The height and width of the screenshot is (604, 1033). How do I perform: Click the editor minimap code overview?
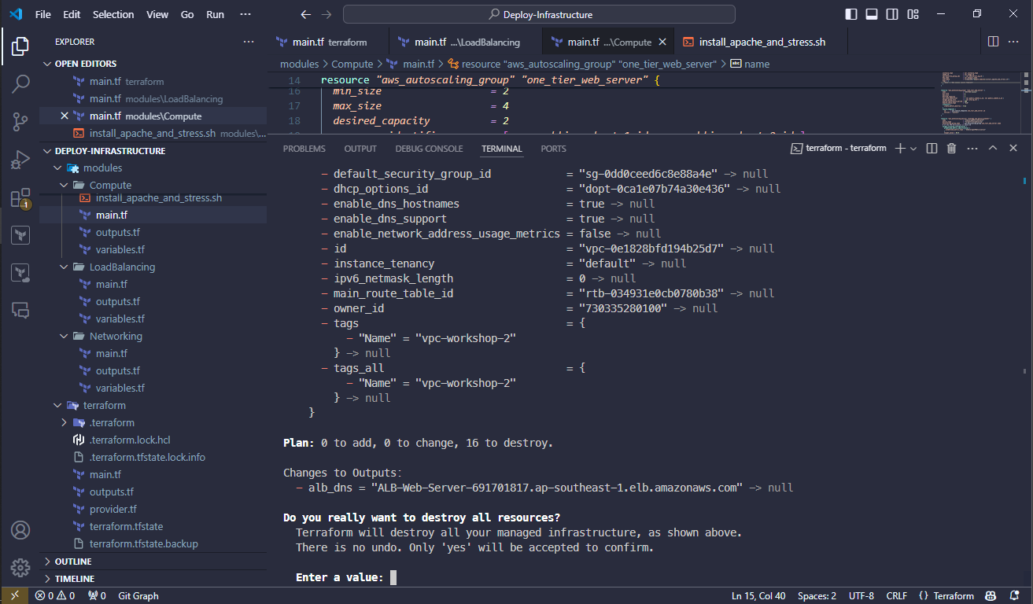(982, 104)
